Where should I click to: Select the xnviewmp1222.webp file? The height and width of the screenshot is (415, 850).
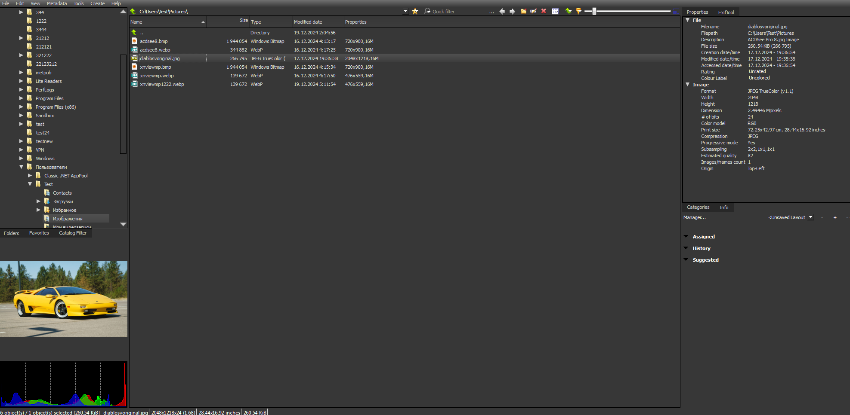pyautogui.click(x=162, y=84)
